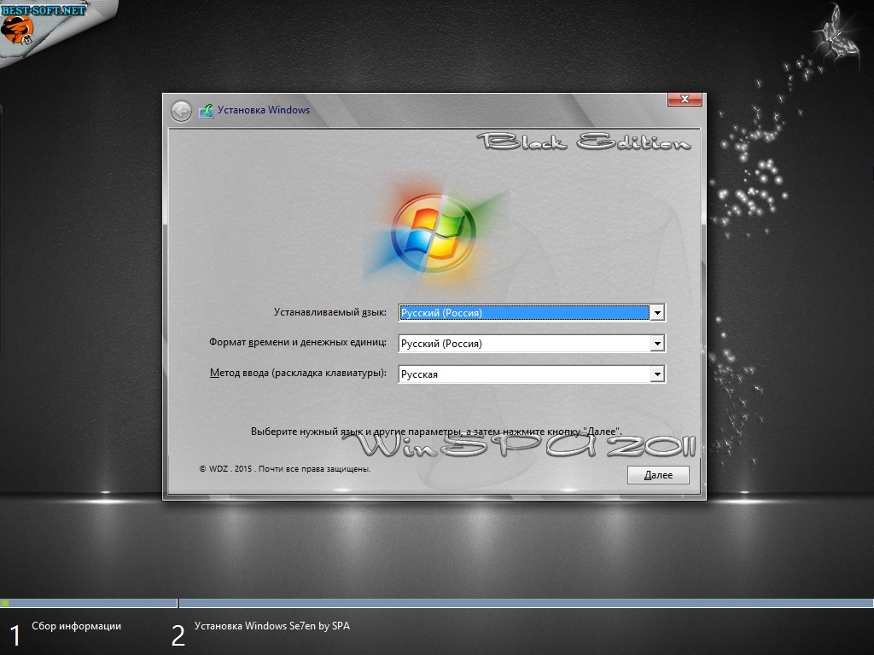Click the Установка Windows Se7en by SPA step
874x655 pixels.
pyautogui.click(x=272, y=626)
